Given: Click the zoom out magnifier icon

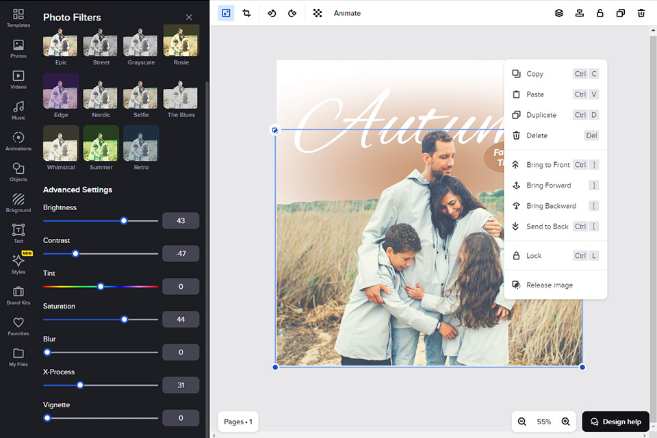Looking at the screenshot, I should (x=522, y=422).
